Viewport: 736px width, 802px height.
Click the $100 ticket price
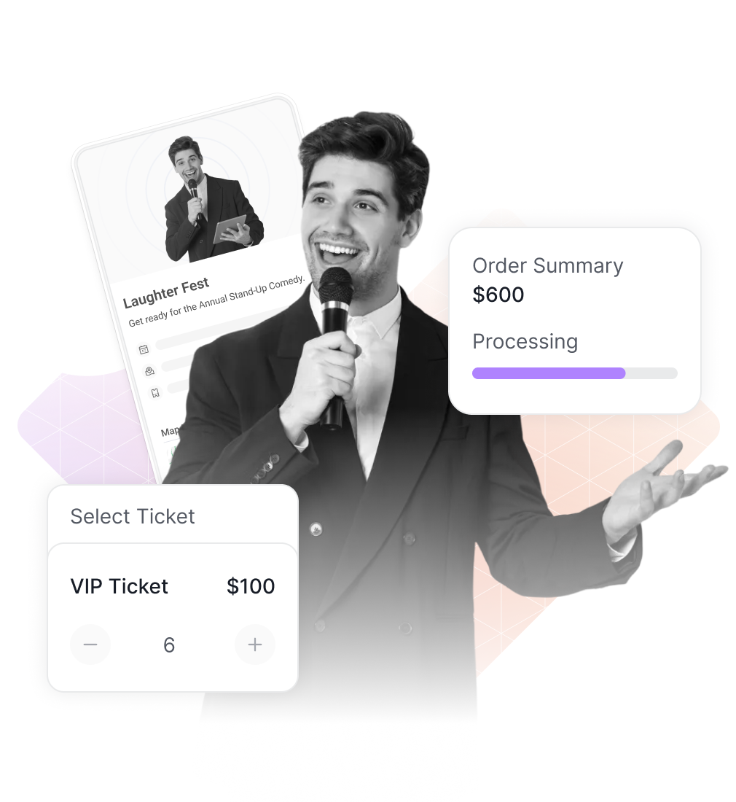pos(251,586)
